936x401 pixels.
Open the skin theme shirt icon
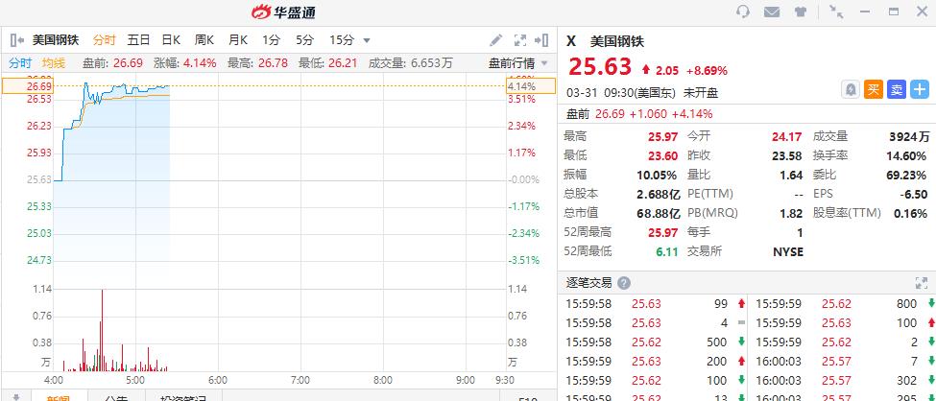(x=801, y=12)
